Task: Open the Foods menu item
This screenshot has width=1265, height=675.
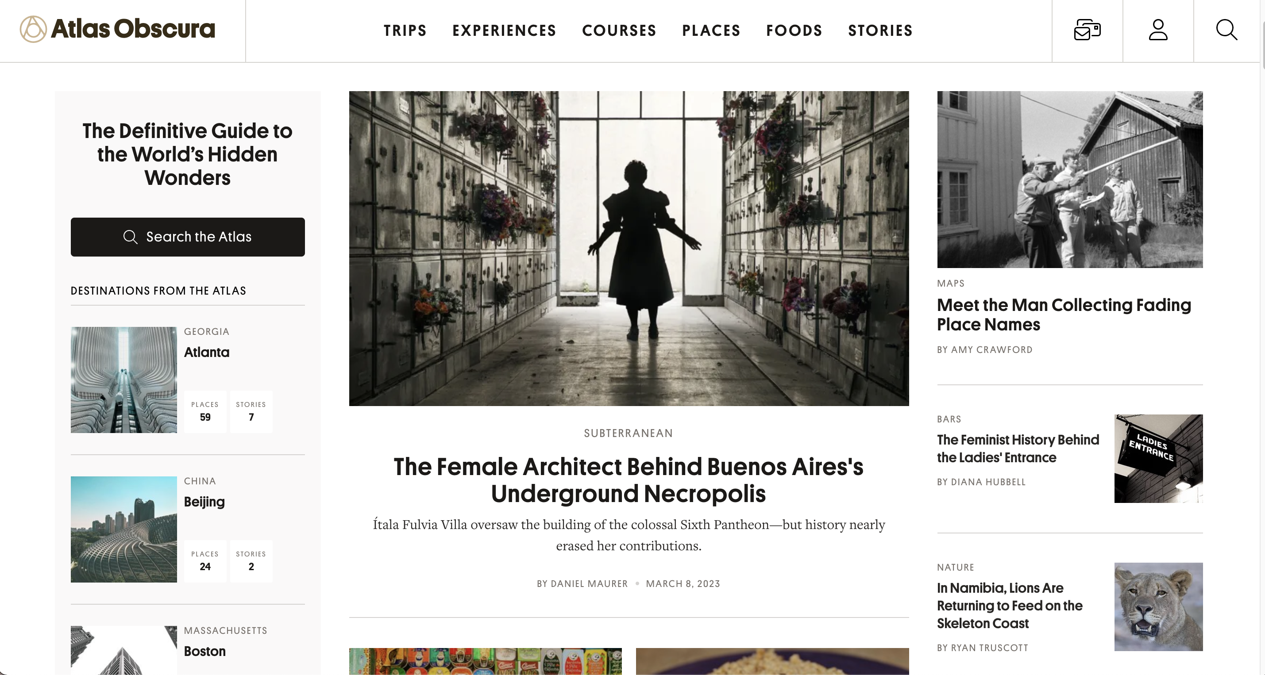Action: click(794, 31)
